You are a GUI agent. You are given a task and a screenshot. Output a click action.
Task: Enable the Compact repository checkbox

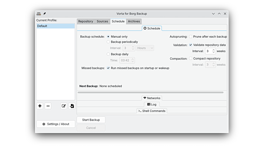[x=191, y=59]
